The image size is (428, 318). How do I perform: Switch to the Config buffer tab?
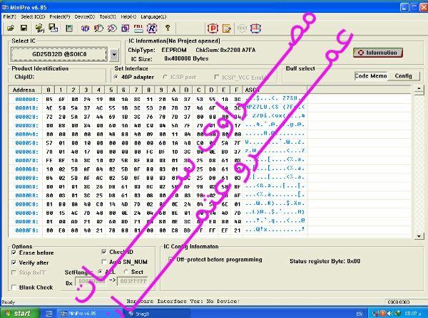(402, 75)
